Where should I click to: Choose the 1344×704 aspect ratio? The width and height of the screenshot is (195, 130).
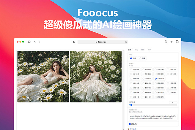(x=135, y=92)
